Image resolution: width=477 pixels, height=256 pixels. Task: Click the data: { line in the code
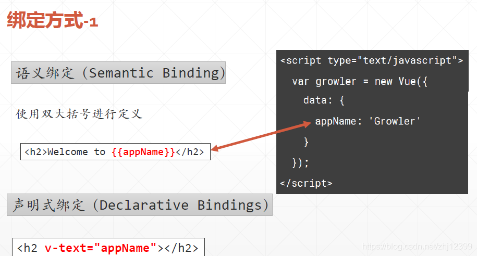pyautogui.click(x=324, y=100)
